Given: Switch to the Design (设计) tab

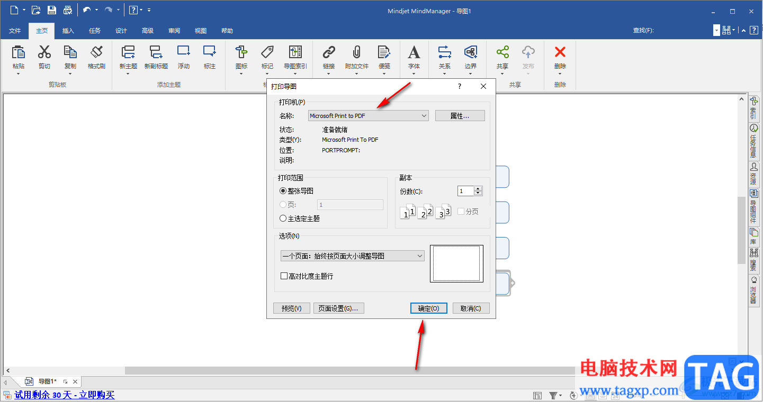Looking at the screenshot, I should [x=121, y=31].
